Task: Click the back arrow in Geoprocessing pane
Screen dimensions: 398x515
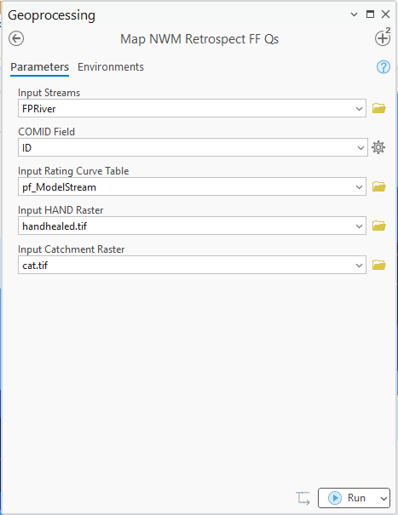Action: 16,38
